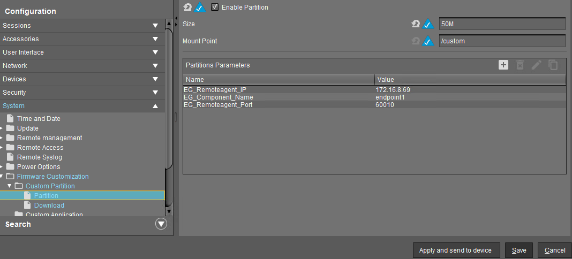Click blue triangle icon for Mount Point
This screenshot has width=572, height=259.
(428, 41)
